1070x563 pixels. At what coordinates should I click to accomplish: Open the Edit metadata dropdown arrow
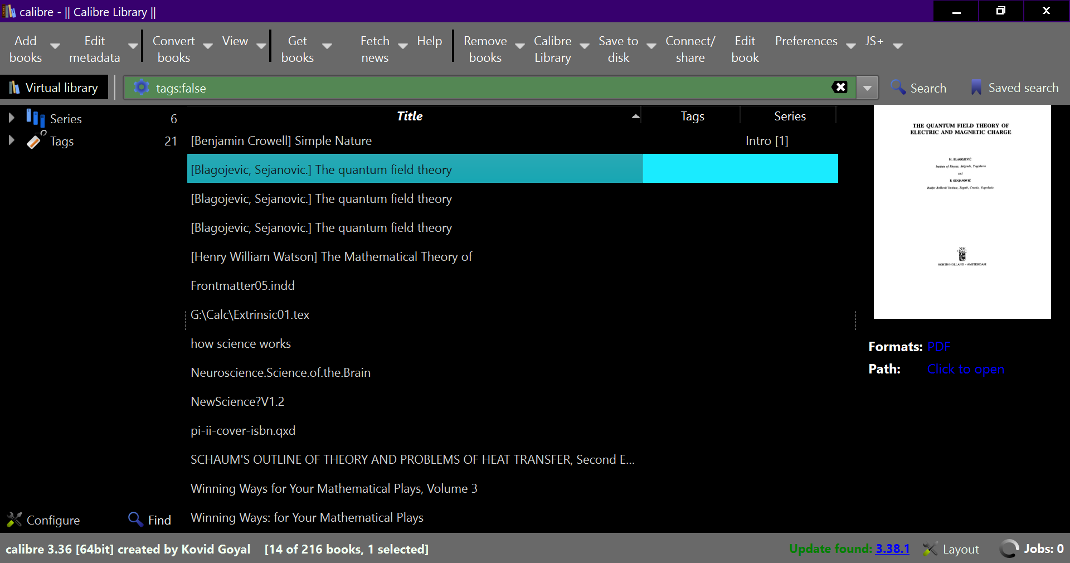[133, 46]
